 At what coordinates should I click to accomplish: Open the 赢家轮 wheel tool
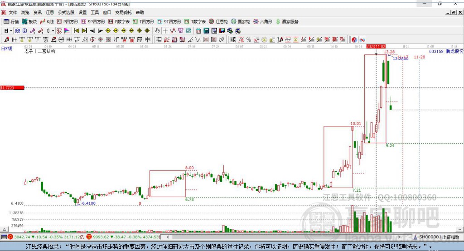point(241,22)
